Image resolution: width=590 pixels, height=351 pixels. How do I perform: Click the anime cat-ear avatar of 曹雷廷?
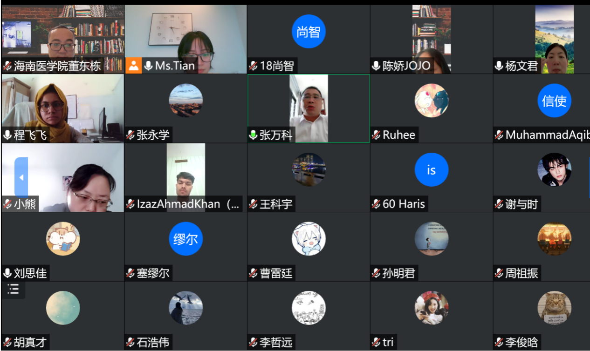tap(309, 239)
